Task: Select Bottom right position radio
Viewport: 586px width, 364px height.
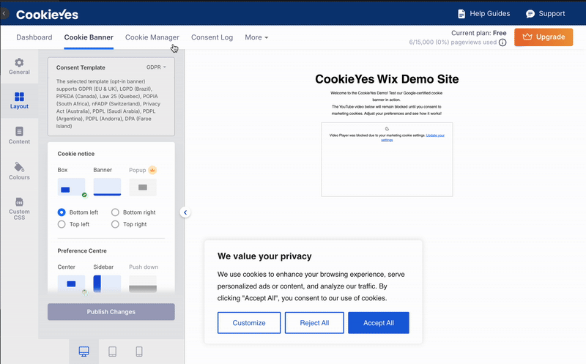Action: pos(115,212)
